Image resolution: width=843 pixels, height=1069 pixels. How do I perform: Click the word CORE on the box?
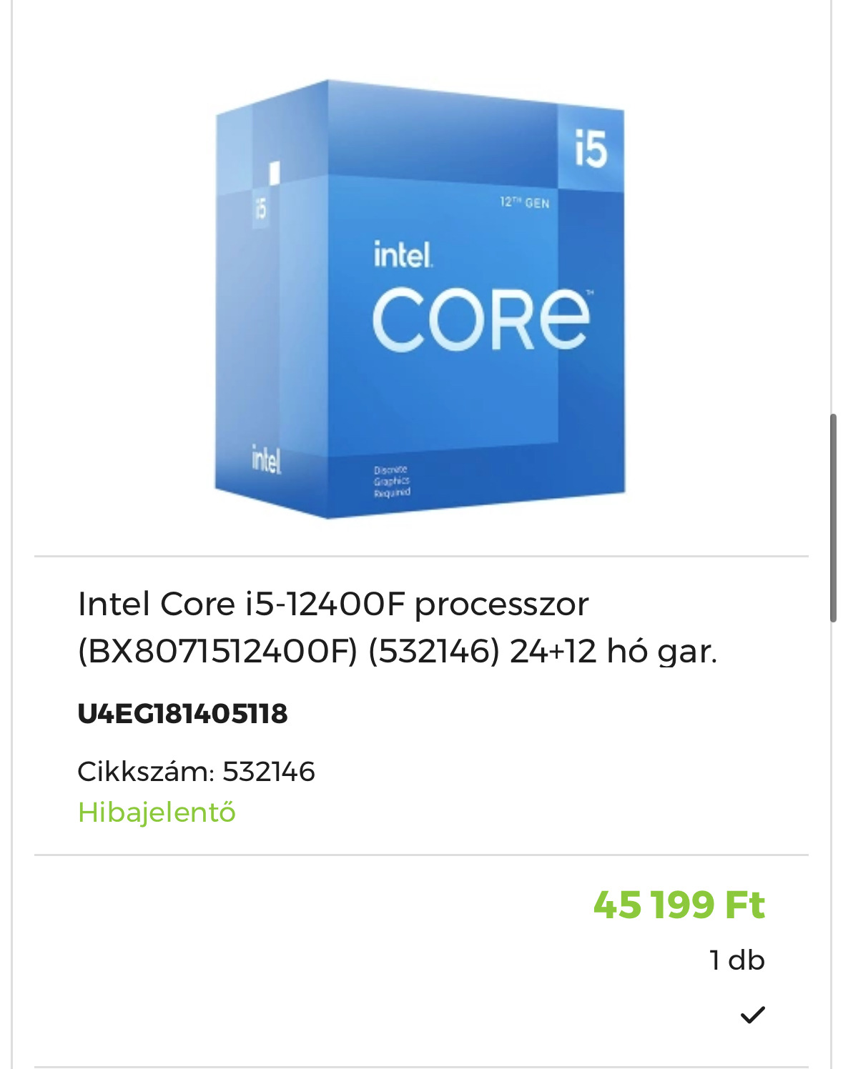pyautogui.click(x=481, y=319)
